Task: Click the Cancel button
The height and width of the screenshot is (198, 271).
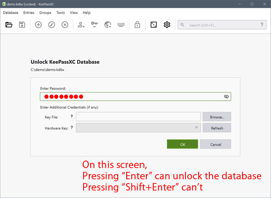Action: pos(215,144)
